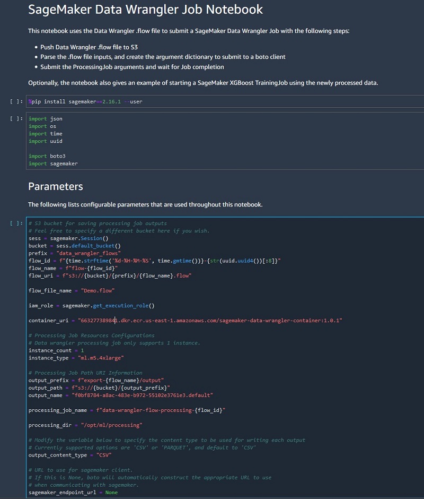424x499 pixels.
Task: Place cursor on the "import uuid" line
Action: click(46, 141)
